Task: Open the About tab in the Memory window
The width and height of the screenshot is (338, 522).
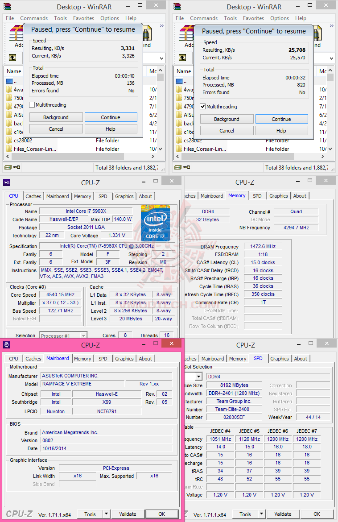Action: point(300,196)
